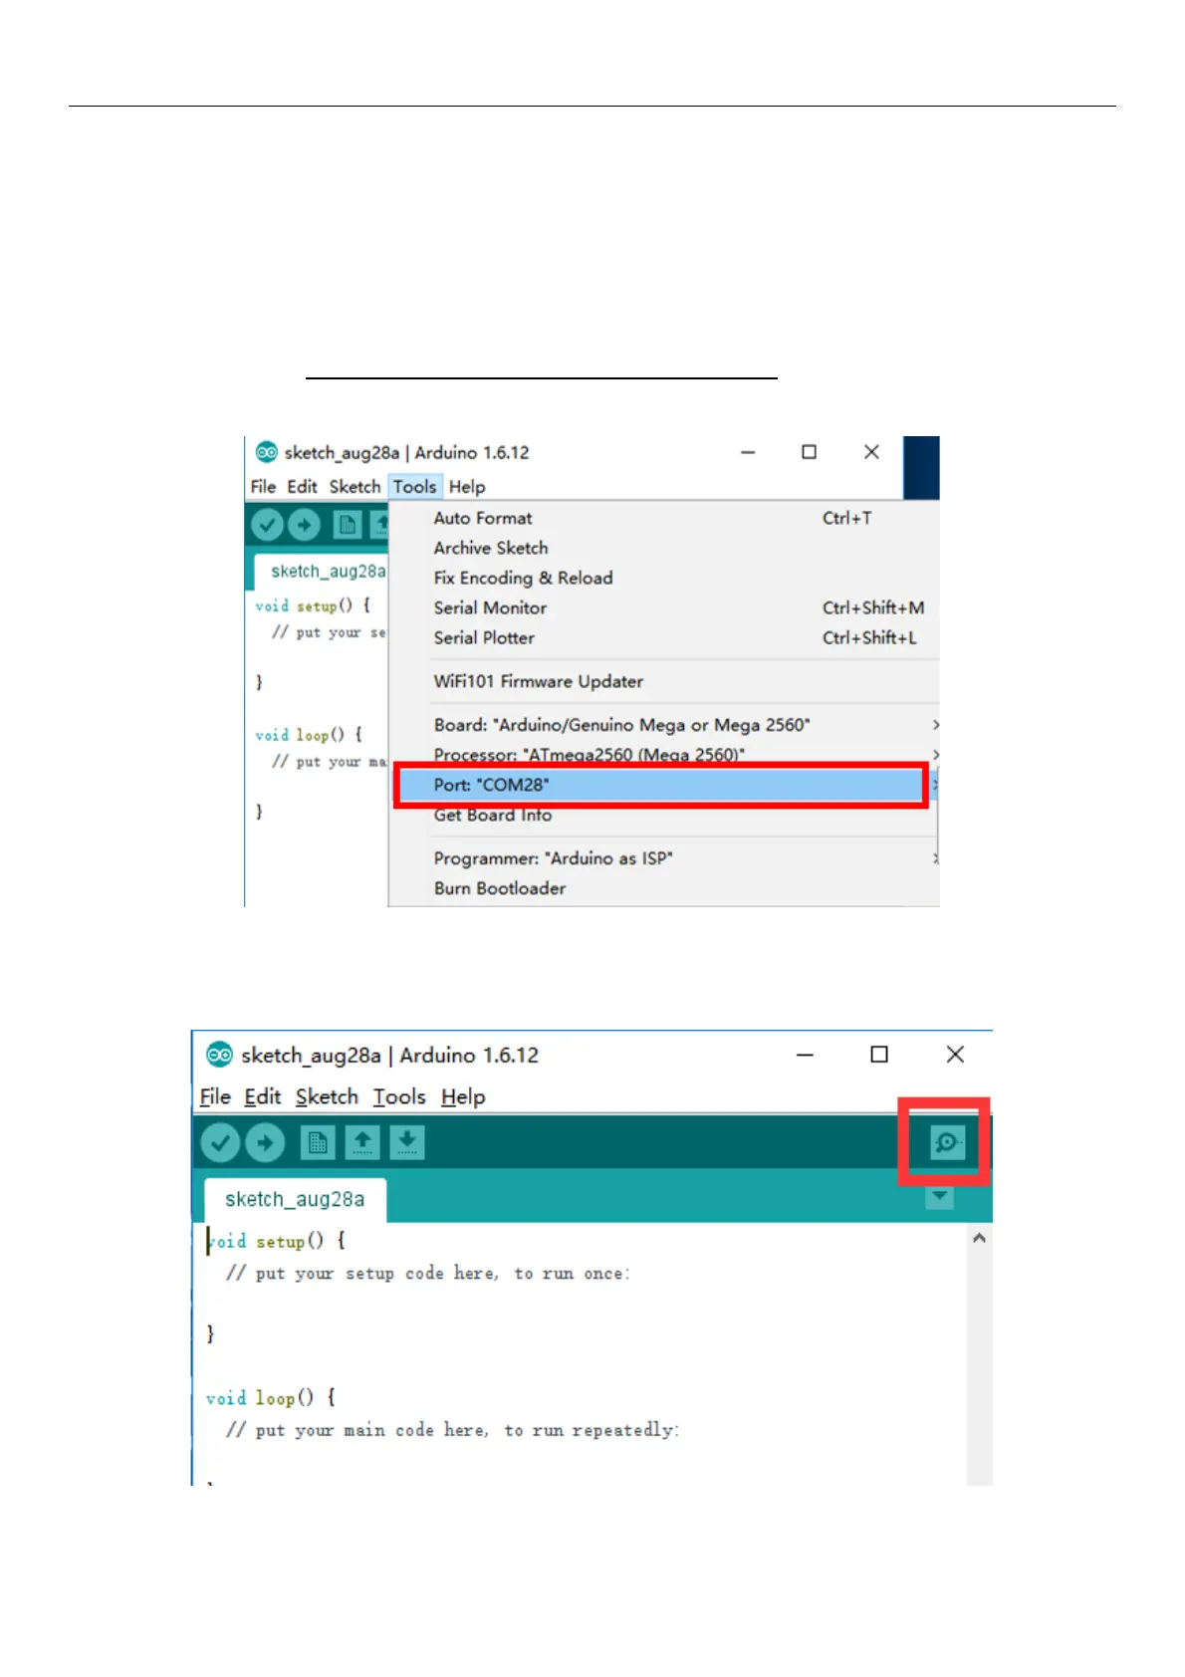
Task: Select sketch_aug28a tab in lower window
Action: [x=295, y=1199]
